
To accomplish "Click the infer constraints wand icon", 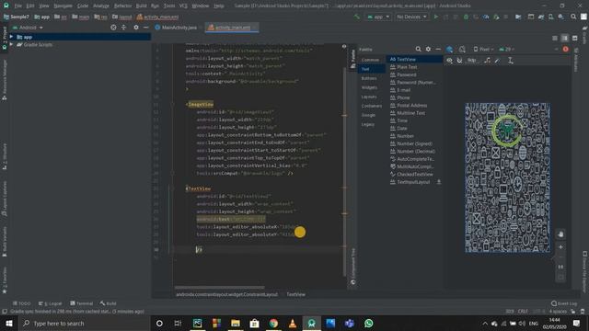I will pos(497,60).
